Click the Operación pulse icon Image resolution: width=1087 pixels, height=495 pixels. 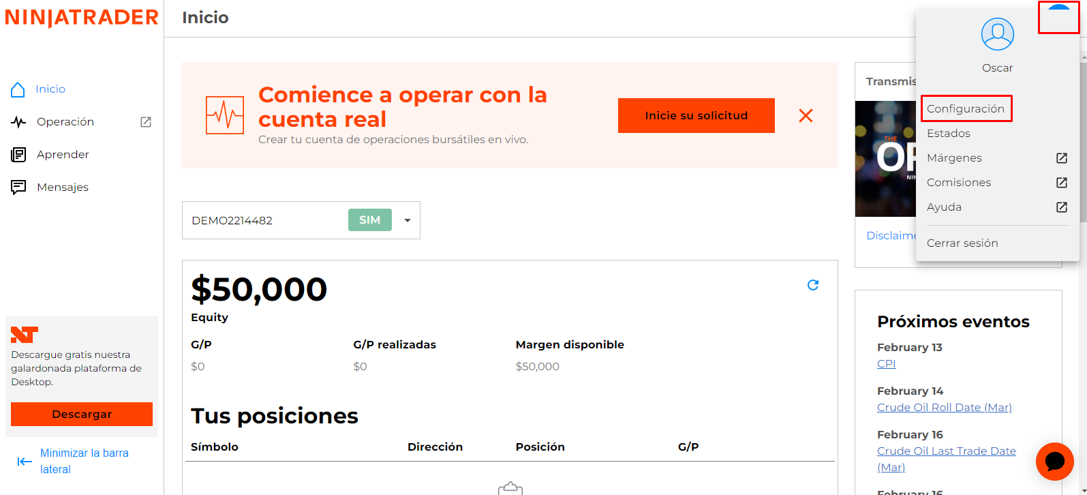[x=18, y=122]
